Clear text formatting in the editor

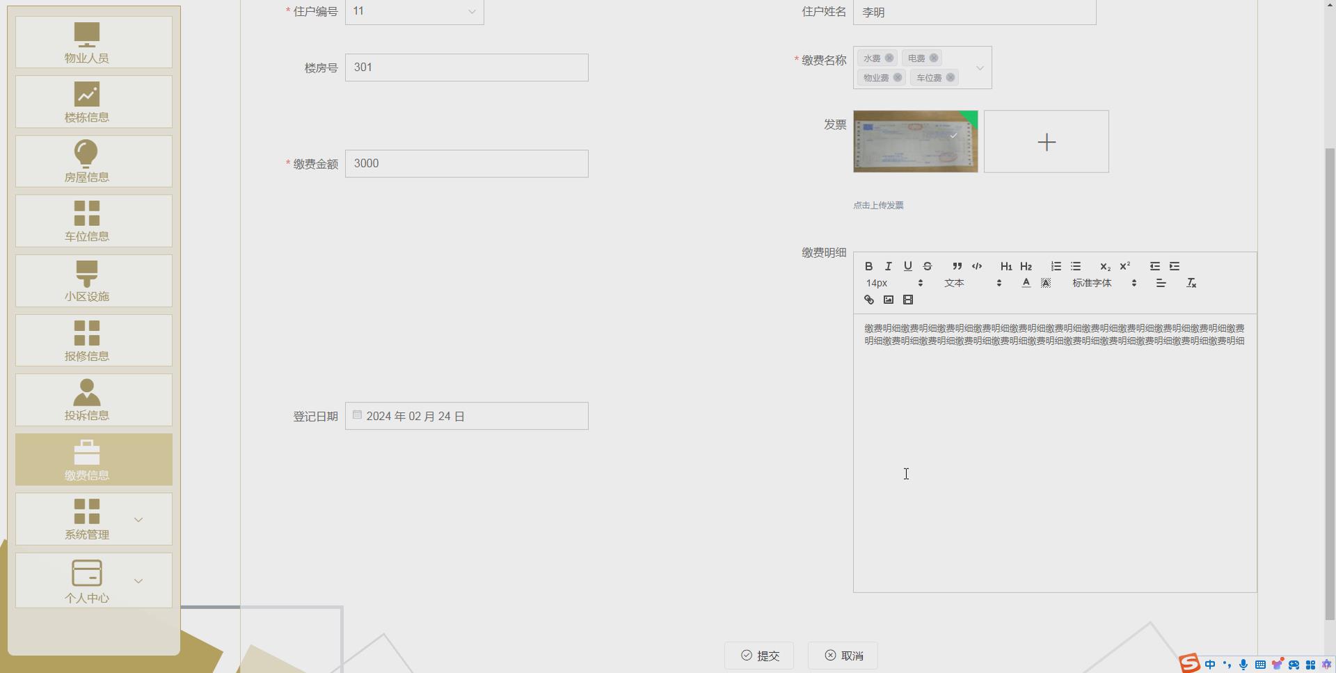click(1191, 283)
